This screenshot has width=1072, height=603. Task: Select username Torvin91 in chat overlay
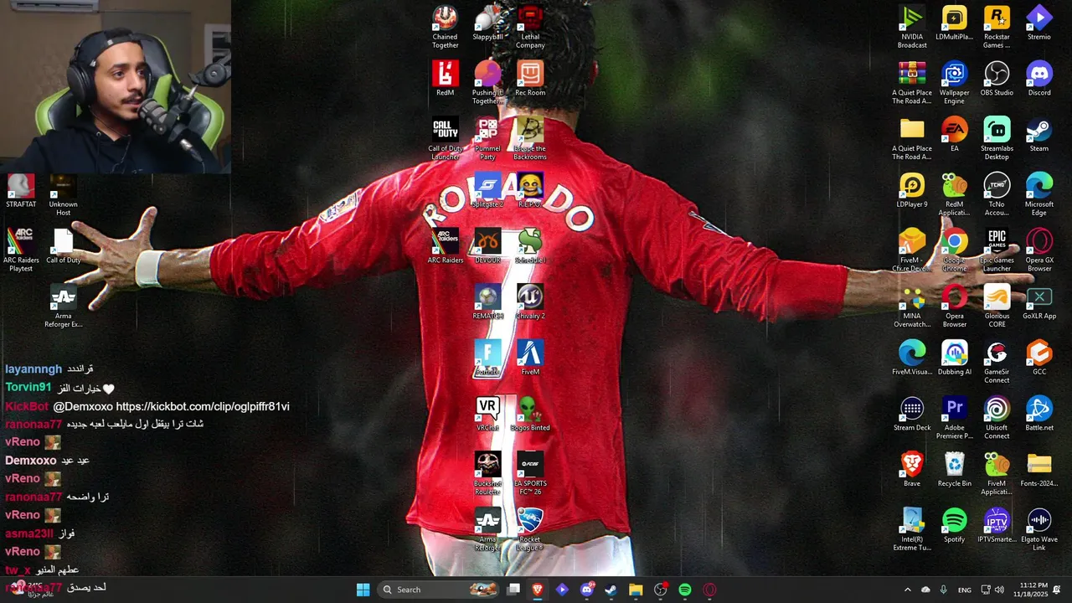tap(28, 388)
